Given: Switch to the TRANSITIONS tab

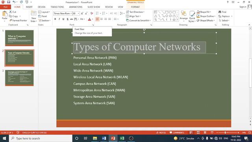Looking at the screenshot, I should (x=57, y=7).
